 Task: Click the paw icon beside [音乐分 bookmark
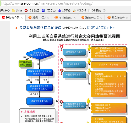click(x=43, y=11)
